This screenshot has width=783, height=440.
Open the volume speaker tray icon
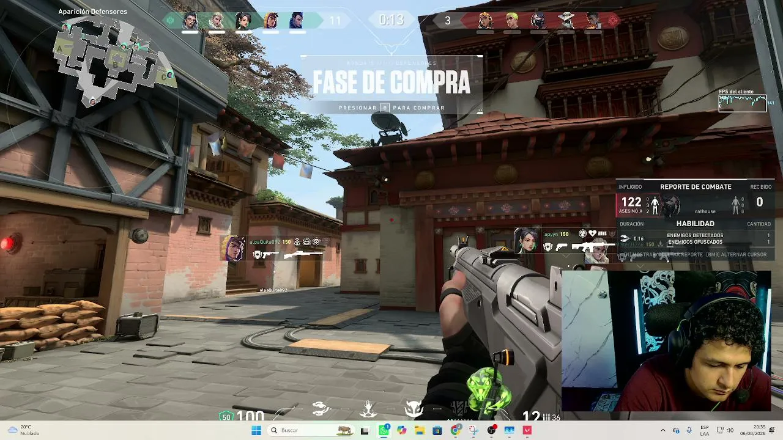[730, 430]
